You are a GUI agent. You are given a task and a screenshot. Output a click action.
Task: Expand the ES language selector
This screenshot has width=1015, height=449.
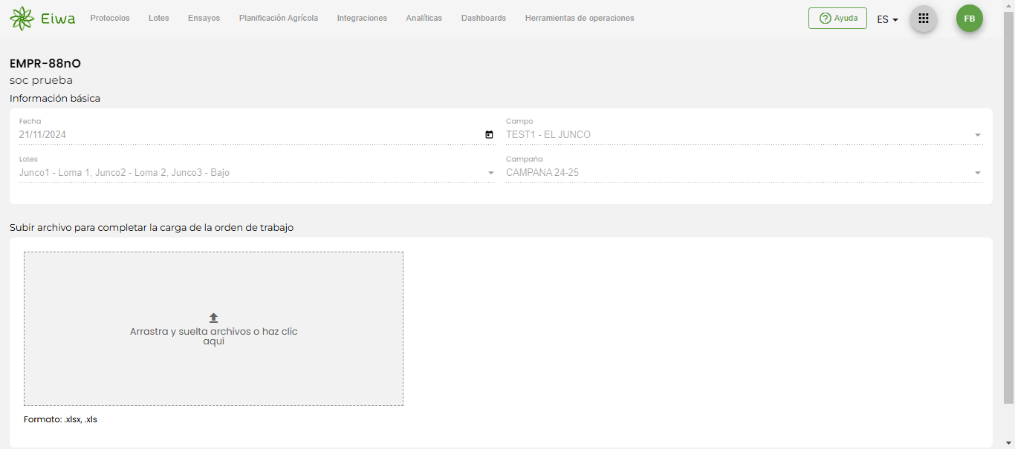point(887,19)
